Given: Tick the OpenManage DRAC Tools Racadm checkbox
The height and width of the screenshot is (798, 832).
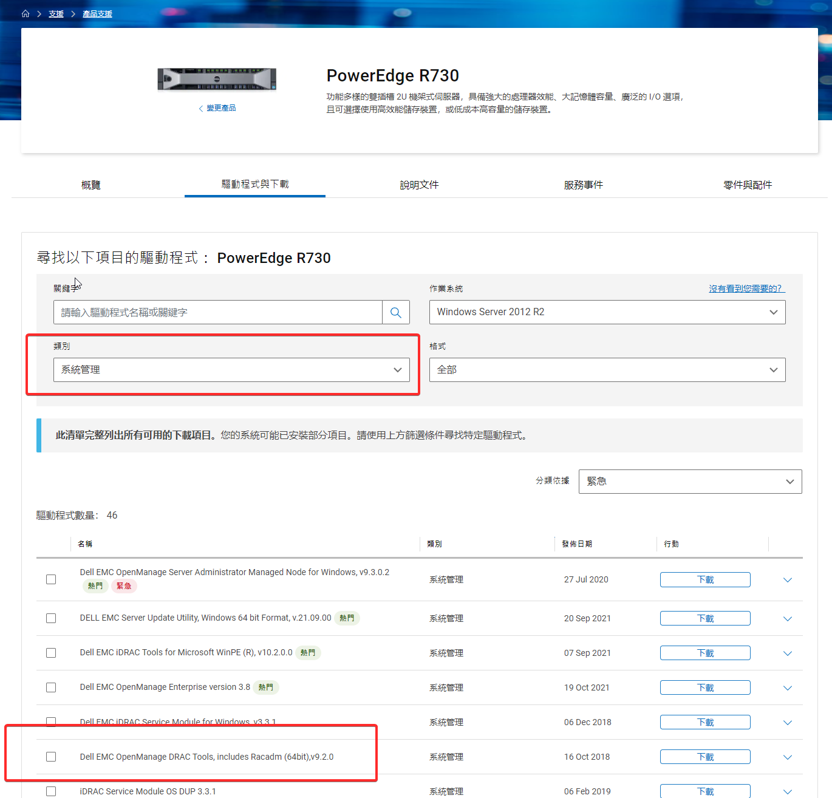Looking at the screenshot, I should (51, 757).
